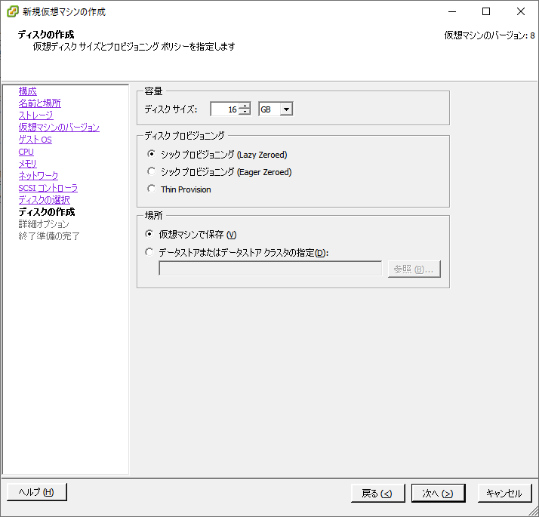Return to ディスクの選択 step
The width and height of the screenshot is (539, 517).
click(x=44, y=200)
